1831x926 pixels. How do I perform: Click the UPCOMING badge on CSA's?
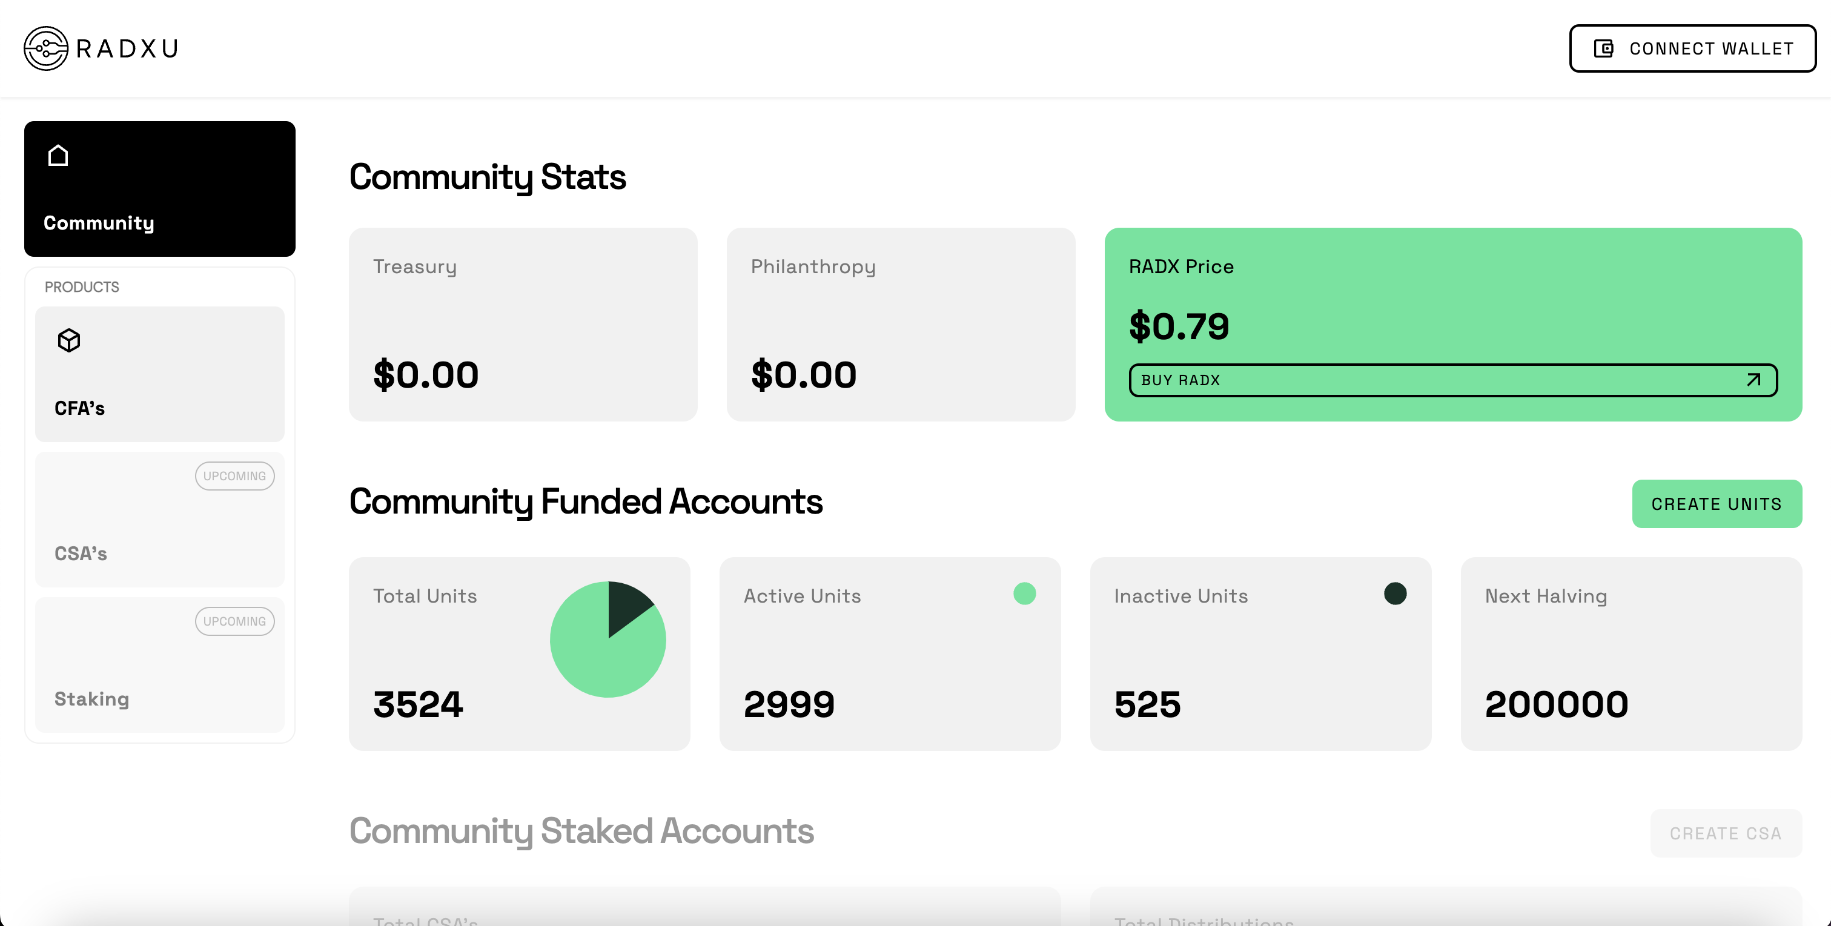point(234,475)
